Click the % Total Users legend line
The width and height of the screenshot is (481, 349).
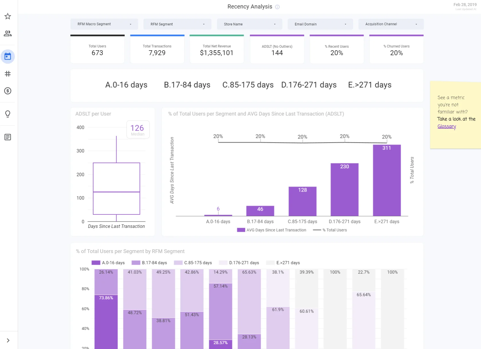317,230
